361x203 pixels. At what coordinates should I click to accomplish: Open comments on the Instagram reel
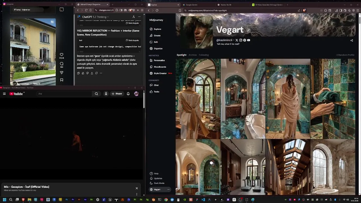click(61, 64)
